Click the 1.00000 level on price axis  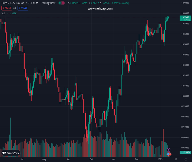[185, 96]
